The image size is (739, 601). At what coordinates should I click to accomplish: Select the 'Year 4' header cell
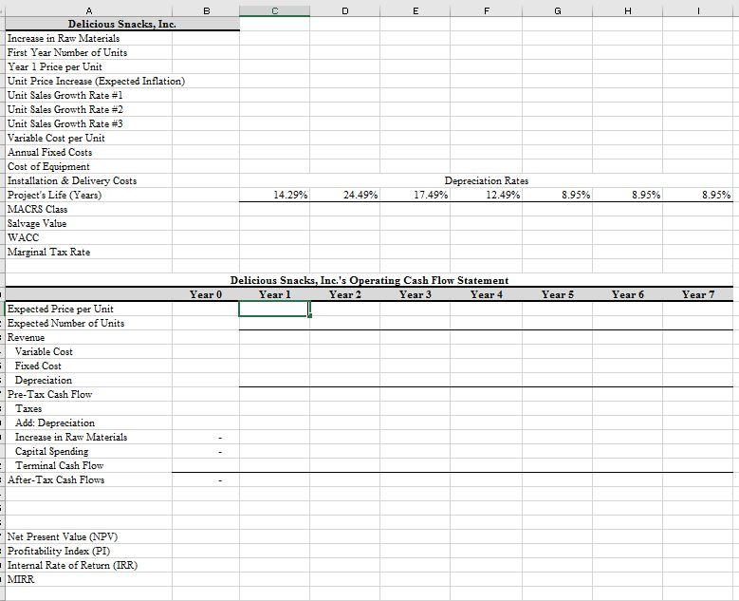pyautogui.click(x=487, y=294)
